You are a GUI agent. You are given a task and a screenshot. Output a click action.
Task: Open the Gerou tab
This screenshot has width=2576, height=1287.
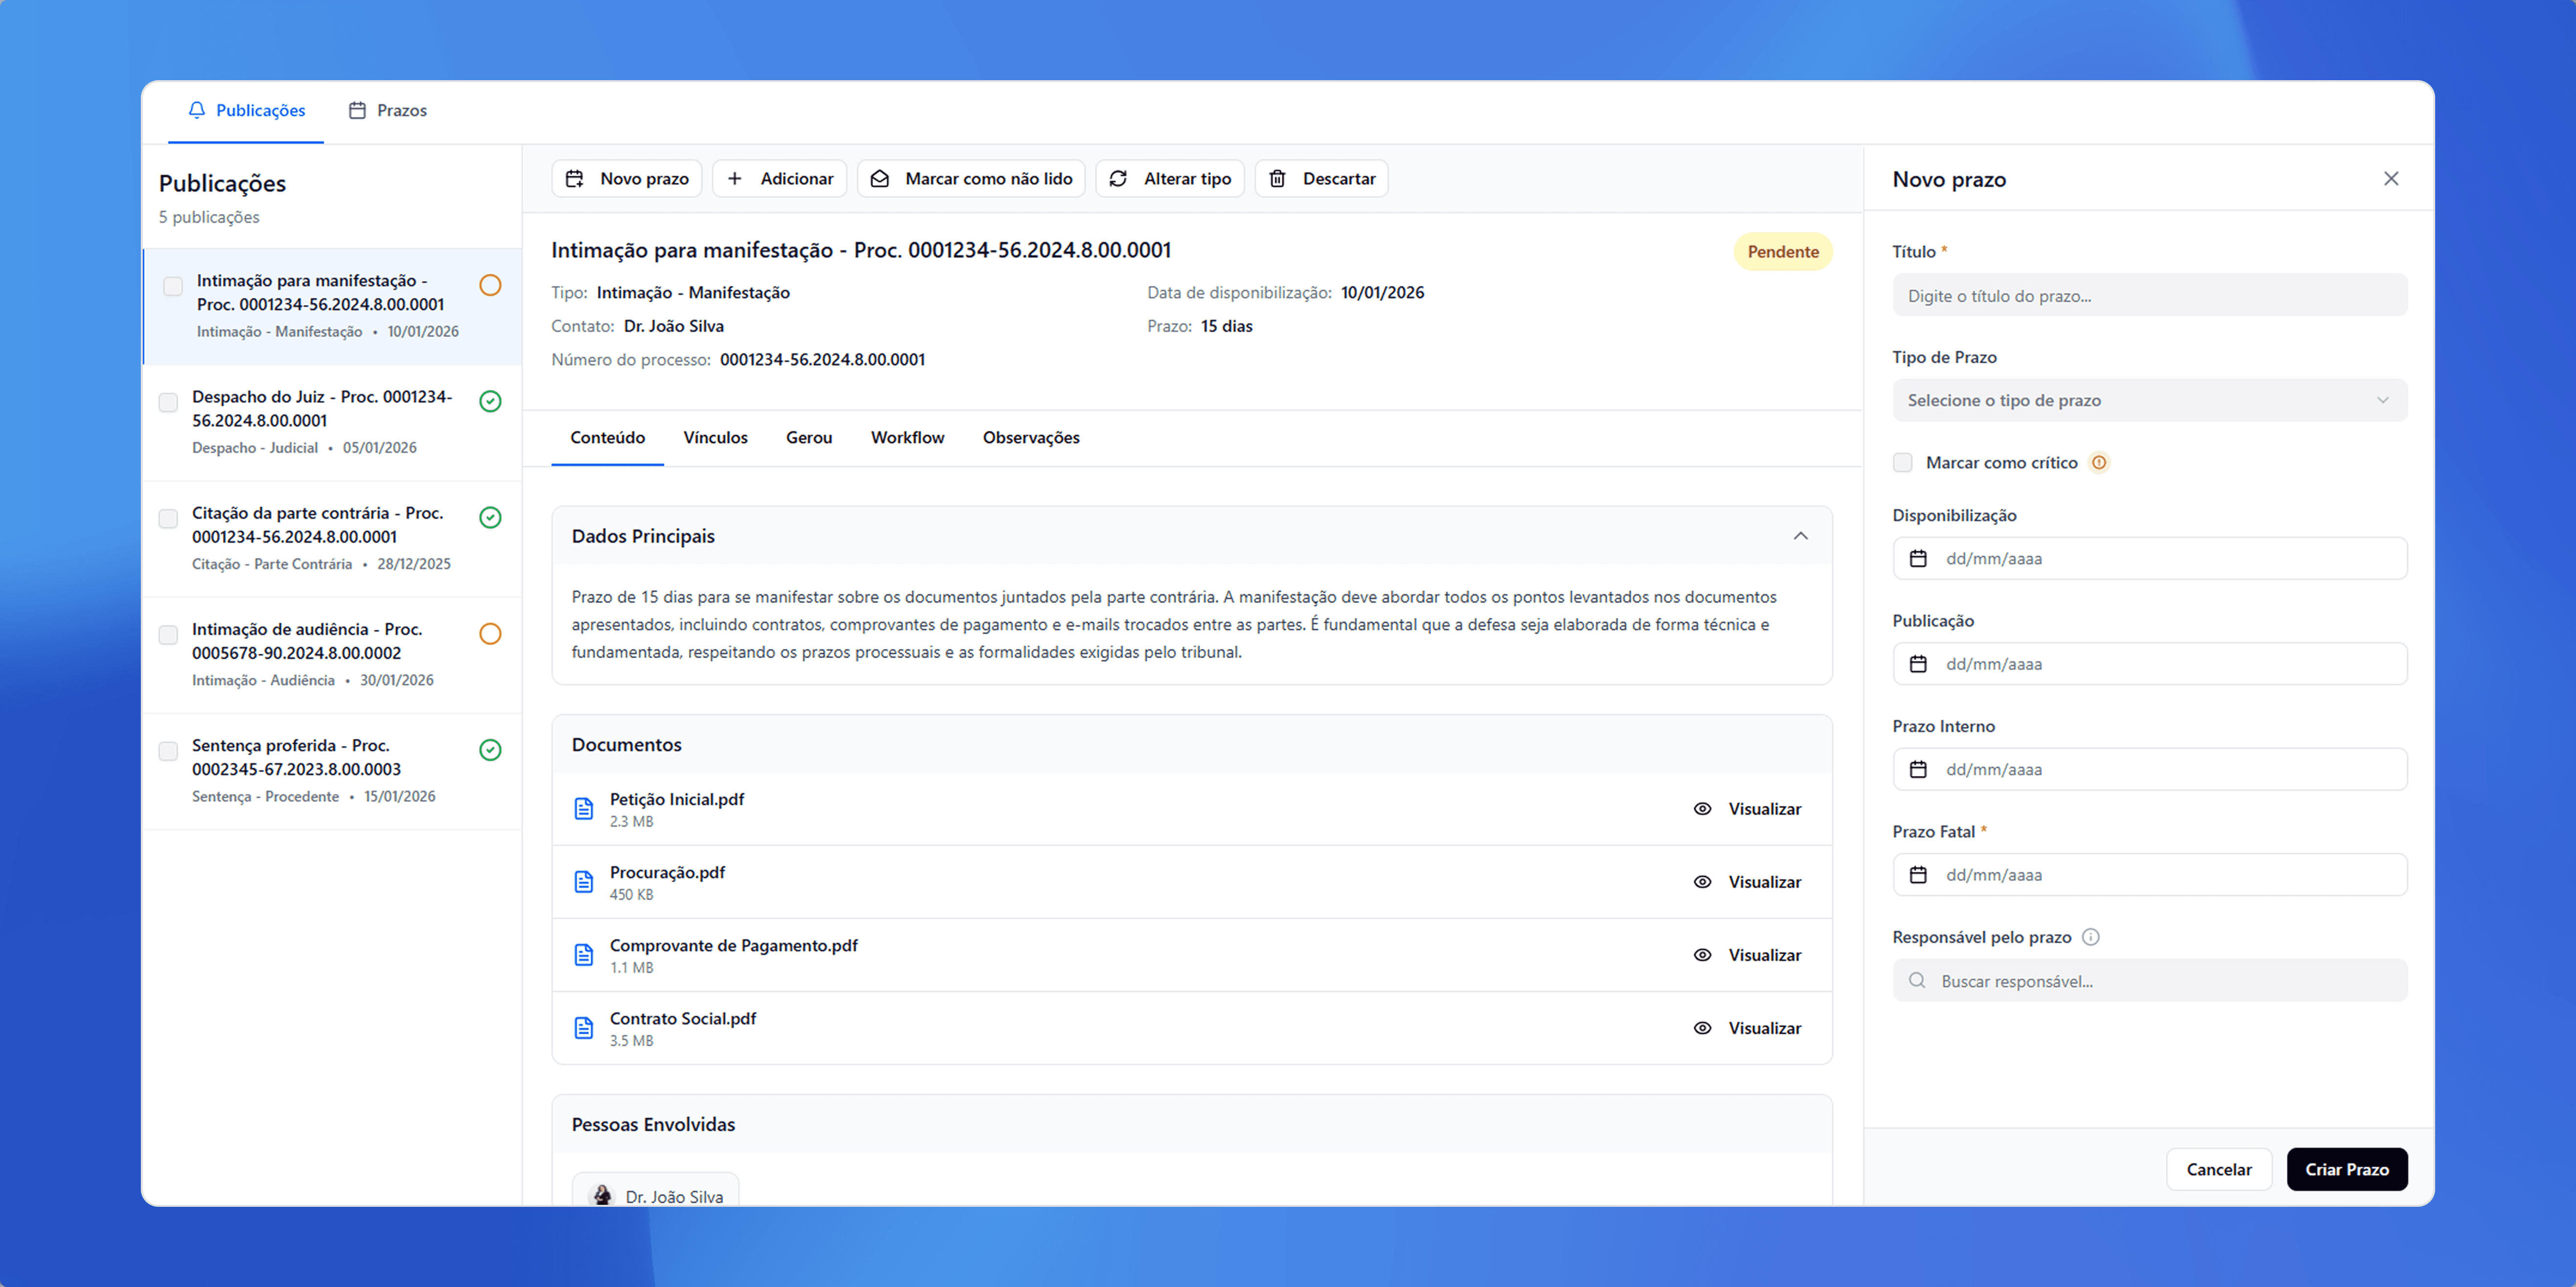[x=809, y=438]
